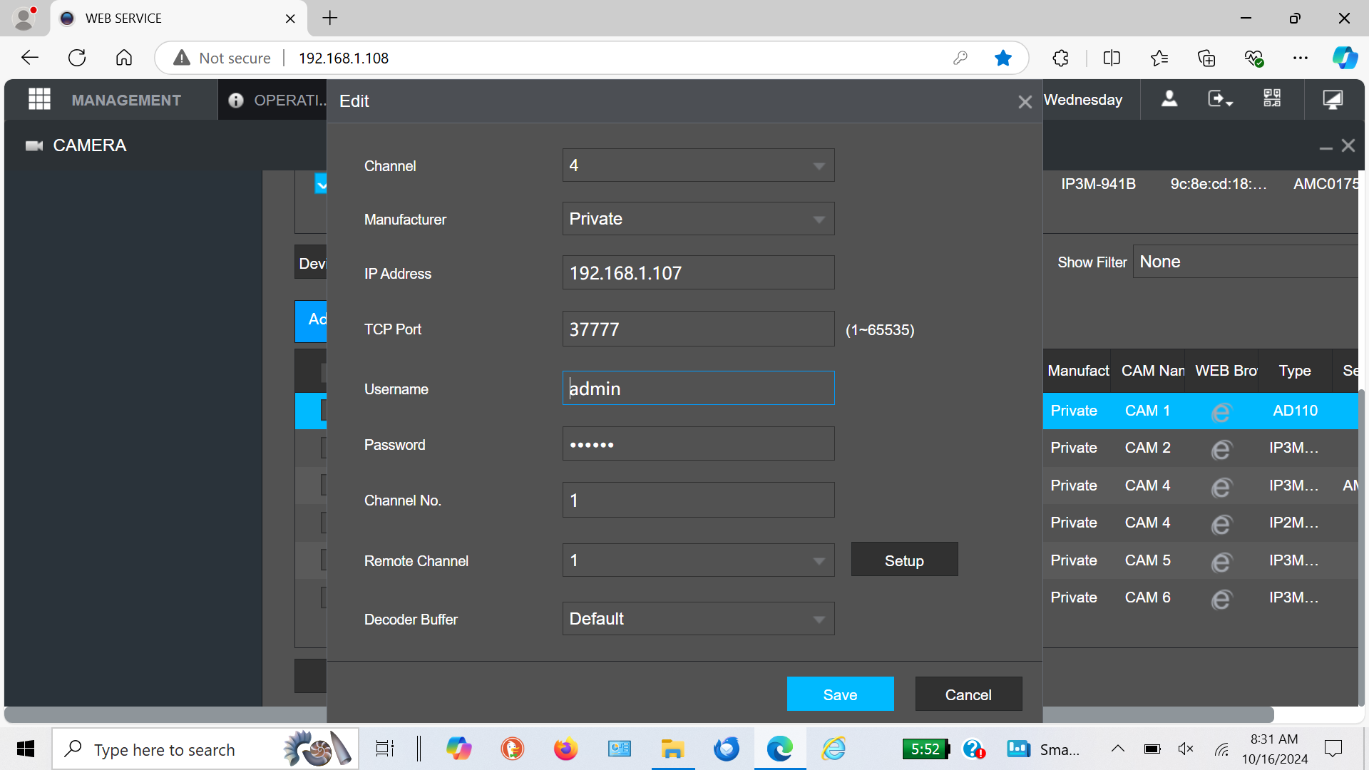Click the Windows Start button
Image resolution: width=1369 pixels, height=770 pixels.
(x=26, y=749)
